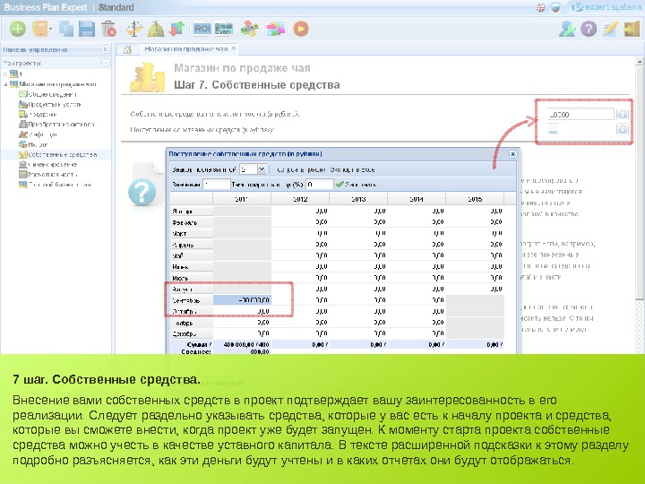Switch language with the UK flag

click(541, 8)
